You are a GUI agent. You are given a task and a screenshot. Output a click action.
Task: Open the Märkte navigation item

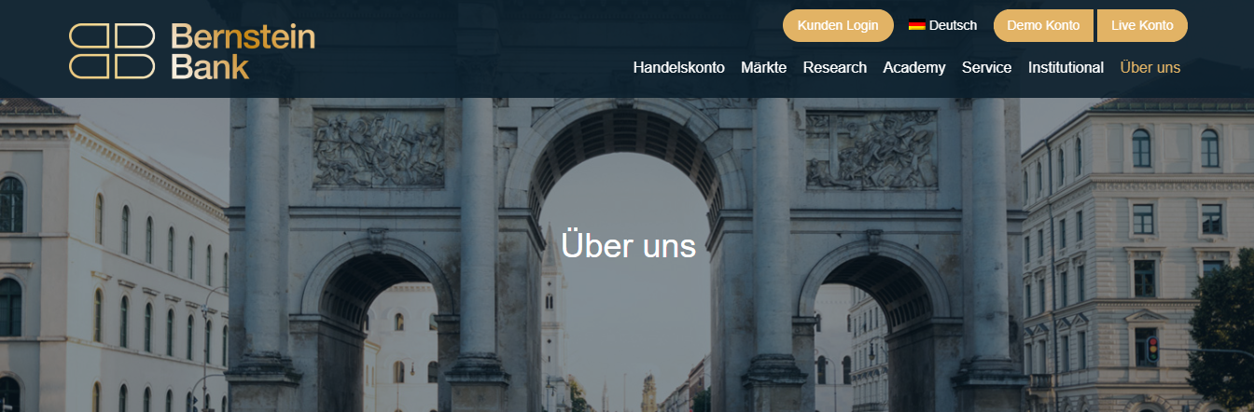(x=763, y=67)
